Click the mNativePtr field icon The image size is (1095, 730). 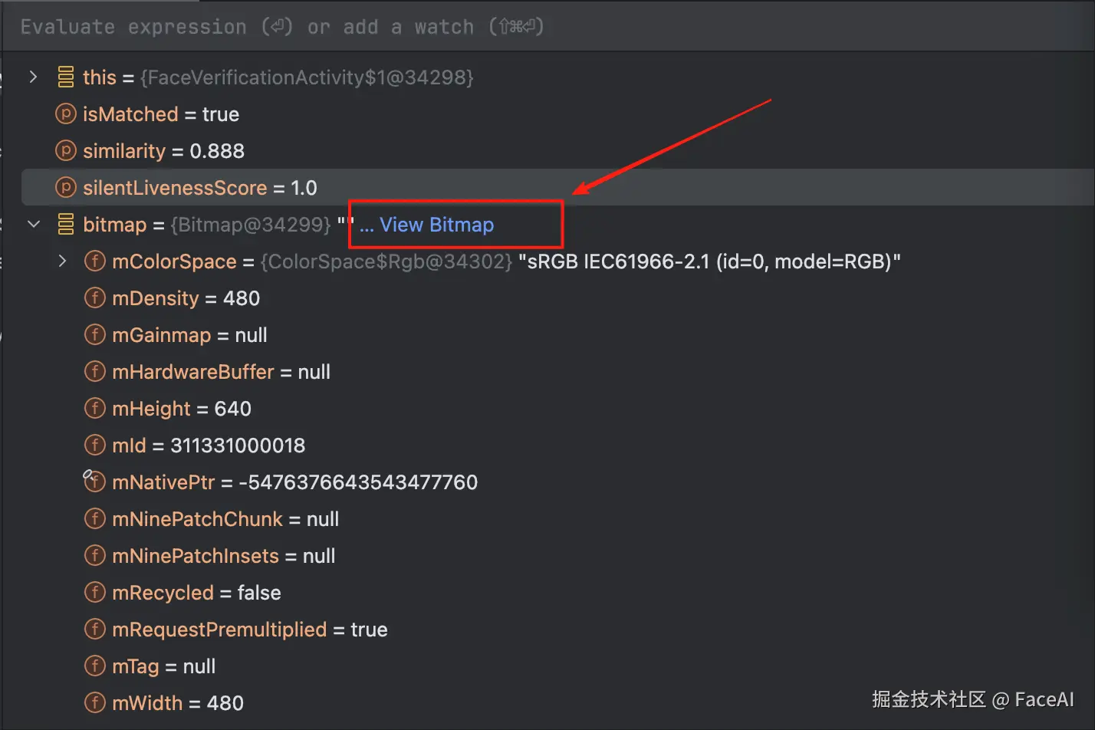point(94,482)
